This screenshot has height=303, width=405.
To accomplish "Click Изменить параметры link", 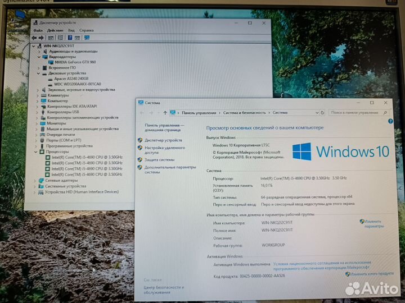I will [x=373, y=224].
